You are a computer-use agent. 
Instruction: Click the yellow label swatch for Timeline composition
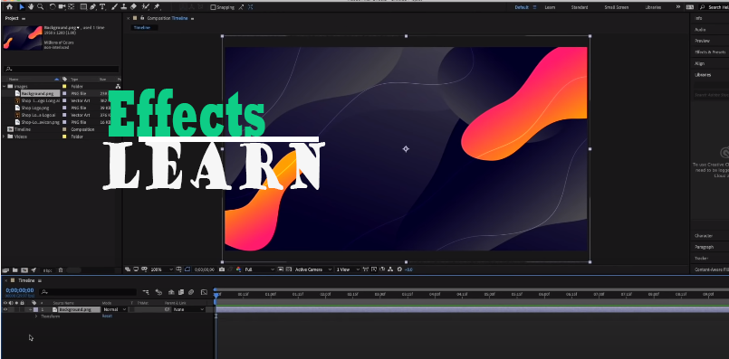pyautogui.click(x=64, y=129)
